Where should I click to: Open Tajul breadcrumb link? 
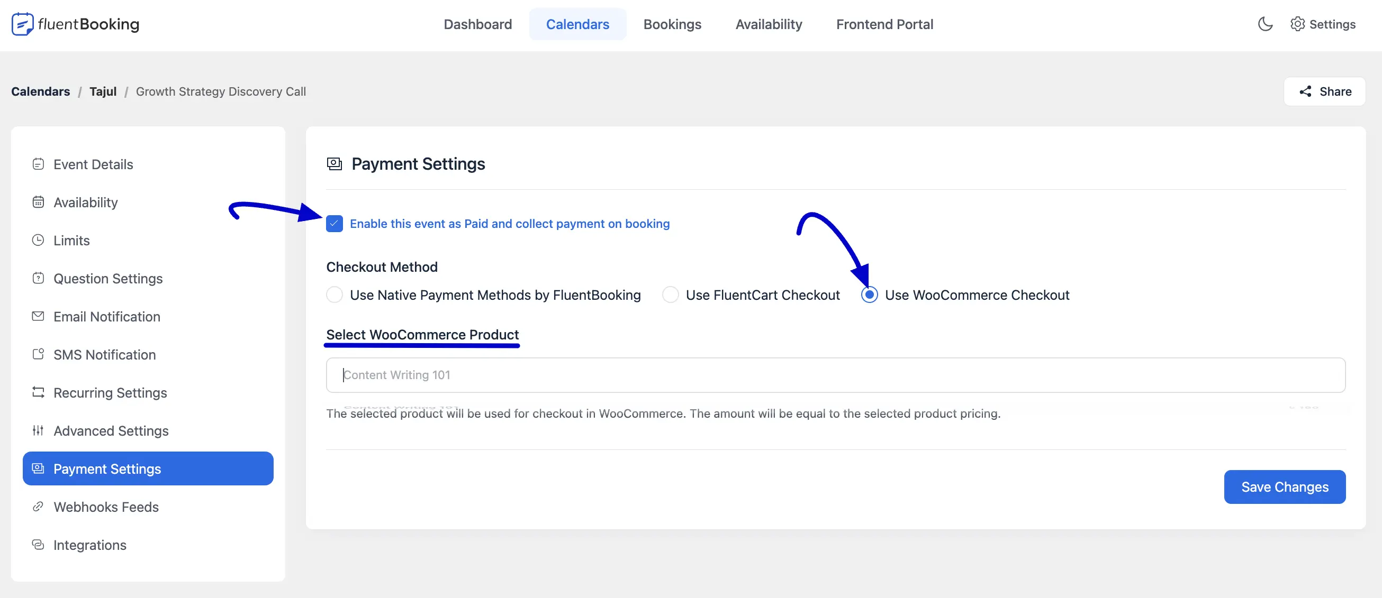(x=103, y=91)
